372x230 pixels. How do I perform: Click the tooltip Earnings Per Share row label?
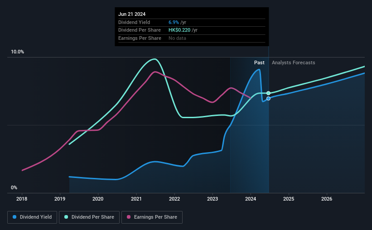pyautogui.click(x=140, y=38)
